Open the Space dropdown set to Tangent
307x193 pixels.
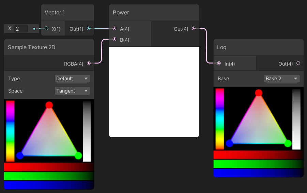pos(72,91)
